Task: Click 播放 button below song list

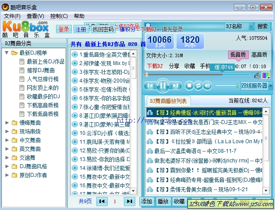Action: tap(163, 201)
